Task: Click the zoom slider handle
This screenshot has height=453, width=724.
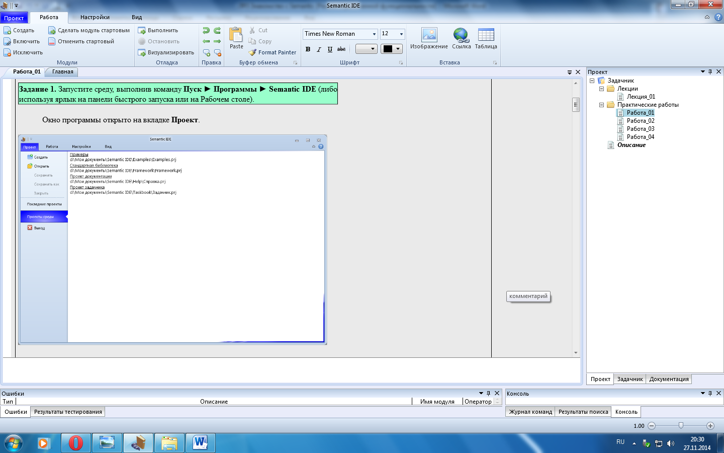Action: 681,425
